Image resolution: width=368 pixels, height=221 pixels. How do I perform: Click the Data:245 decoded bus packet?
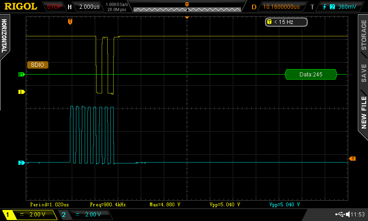[311, 75]
